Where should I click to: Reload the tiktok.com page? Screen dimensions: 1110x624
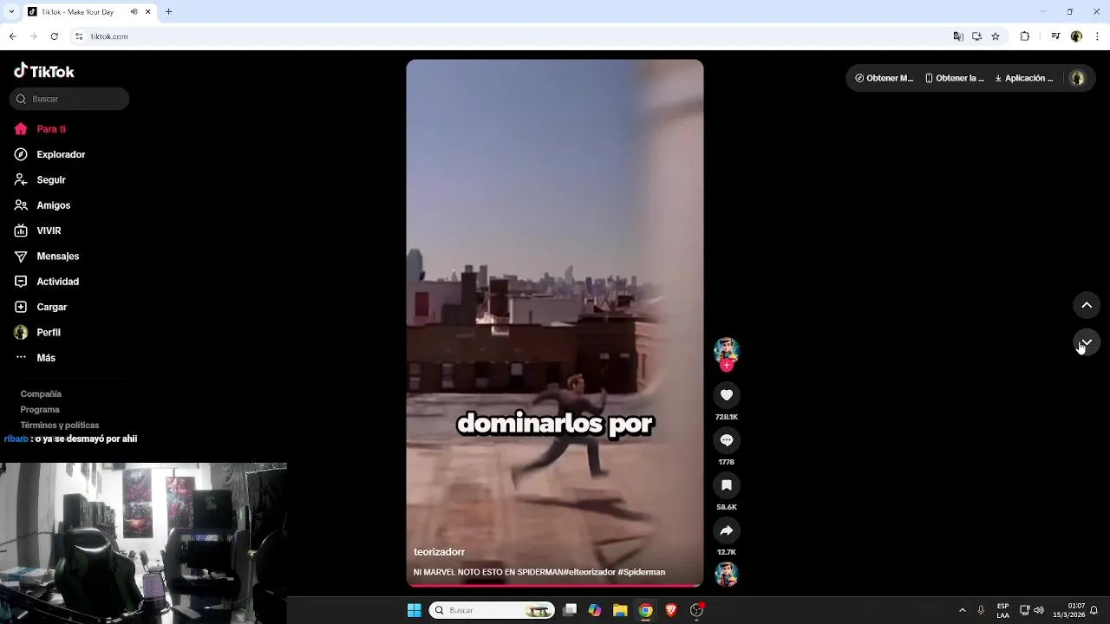click(x=54, y=36)
